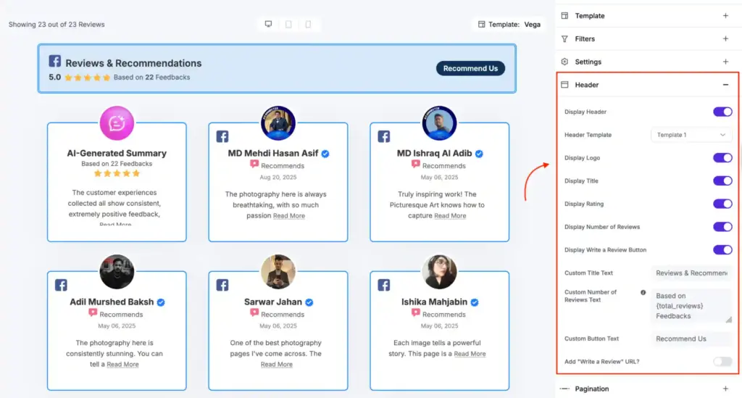Screen dimensions: 742x398
Task: Click the Template panel layout icon
Action: click(x=564, y=16)
